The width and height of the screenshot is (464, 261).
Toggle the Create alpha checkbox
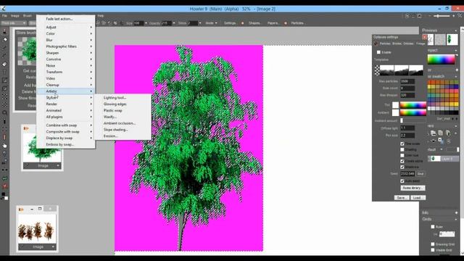click(x=402, y=161)
